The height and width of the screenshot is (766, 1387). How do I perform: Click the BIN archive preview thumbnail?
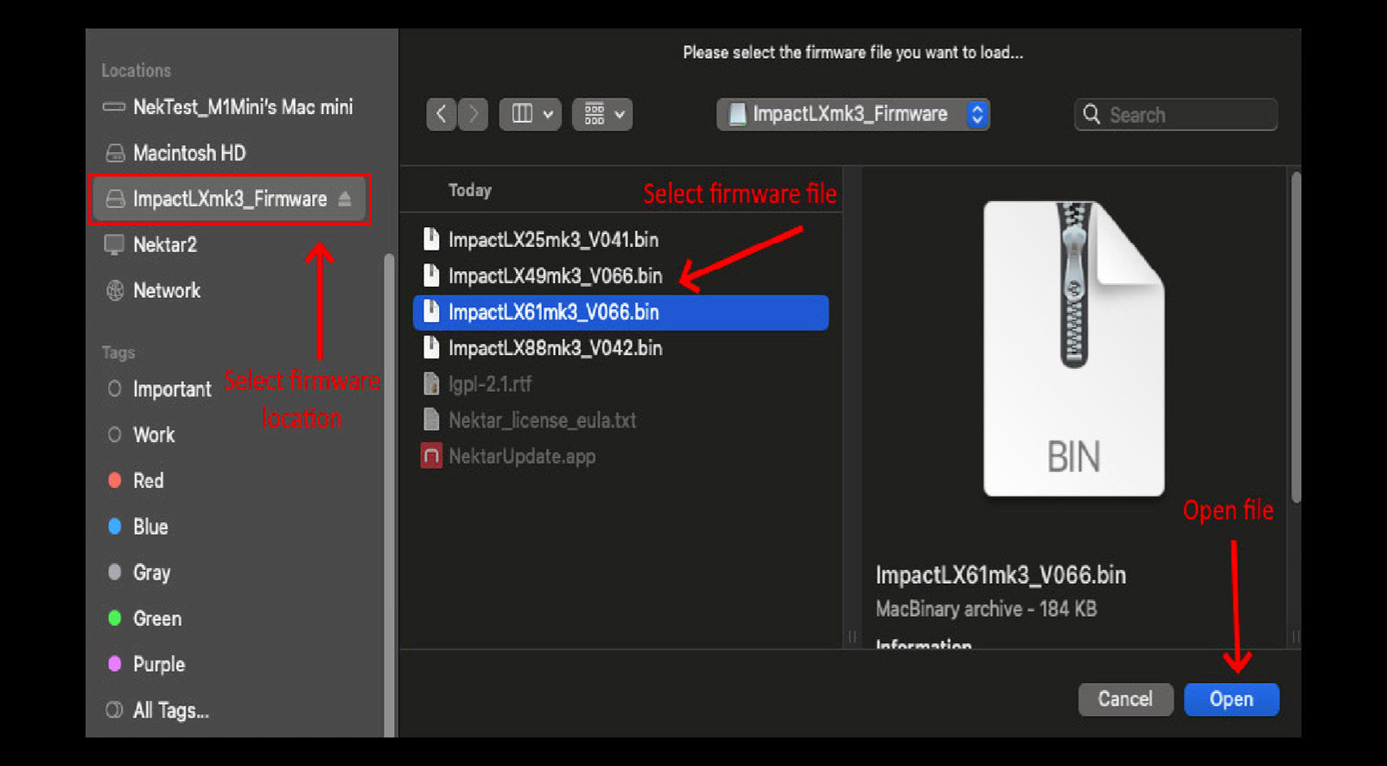[x=1074, y=349]
